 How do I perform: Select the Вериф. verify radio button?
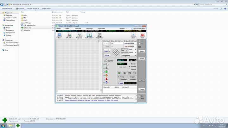tap(130, 64)
